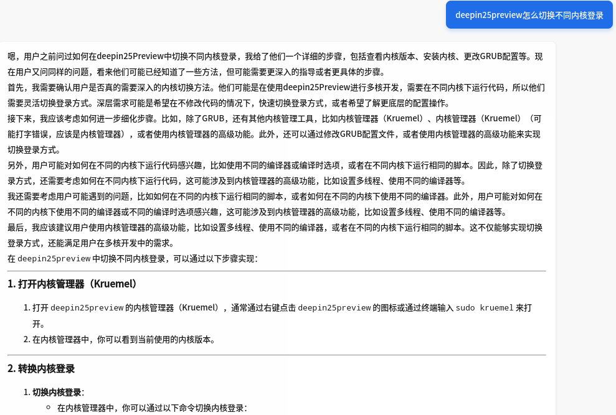Image resolution: width=616 pixels, height=415 pixels.
Task: Click the inline code 'sudo kruemel'
Action: pyautogui.click(x=485, y=308)
